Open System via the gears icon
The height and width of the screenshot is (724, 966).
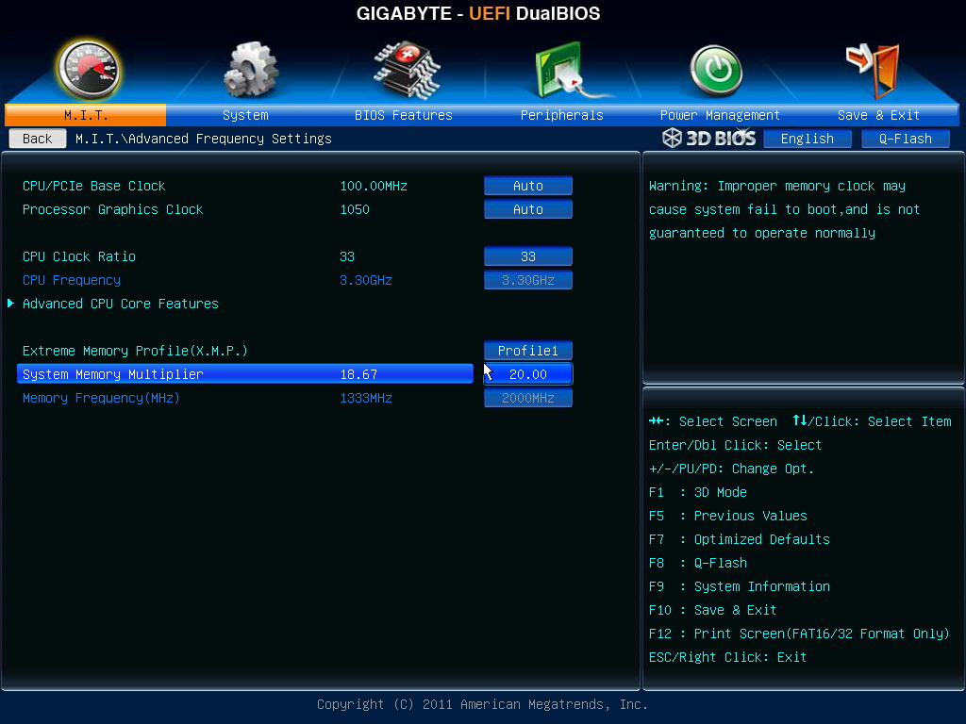pos(250,70)
